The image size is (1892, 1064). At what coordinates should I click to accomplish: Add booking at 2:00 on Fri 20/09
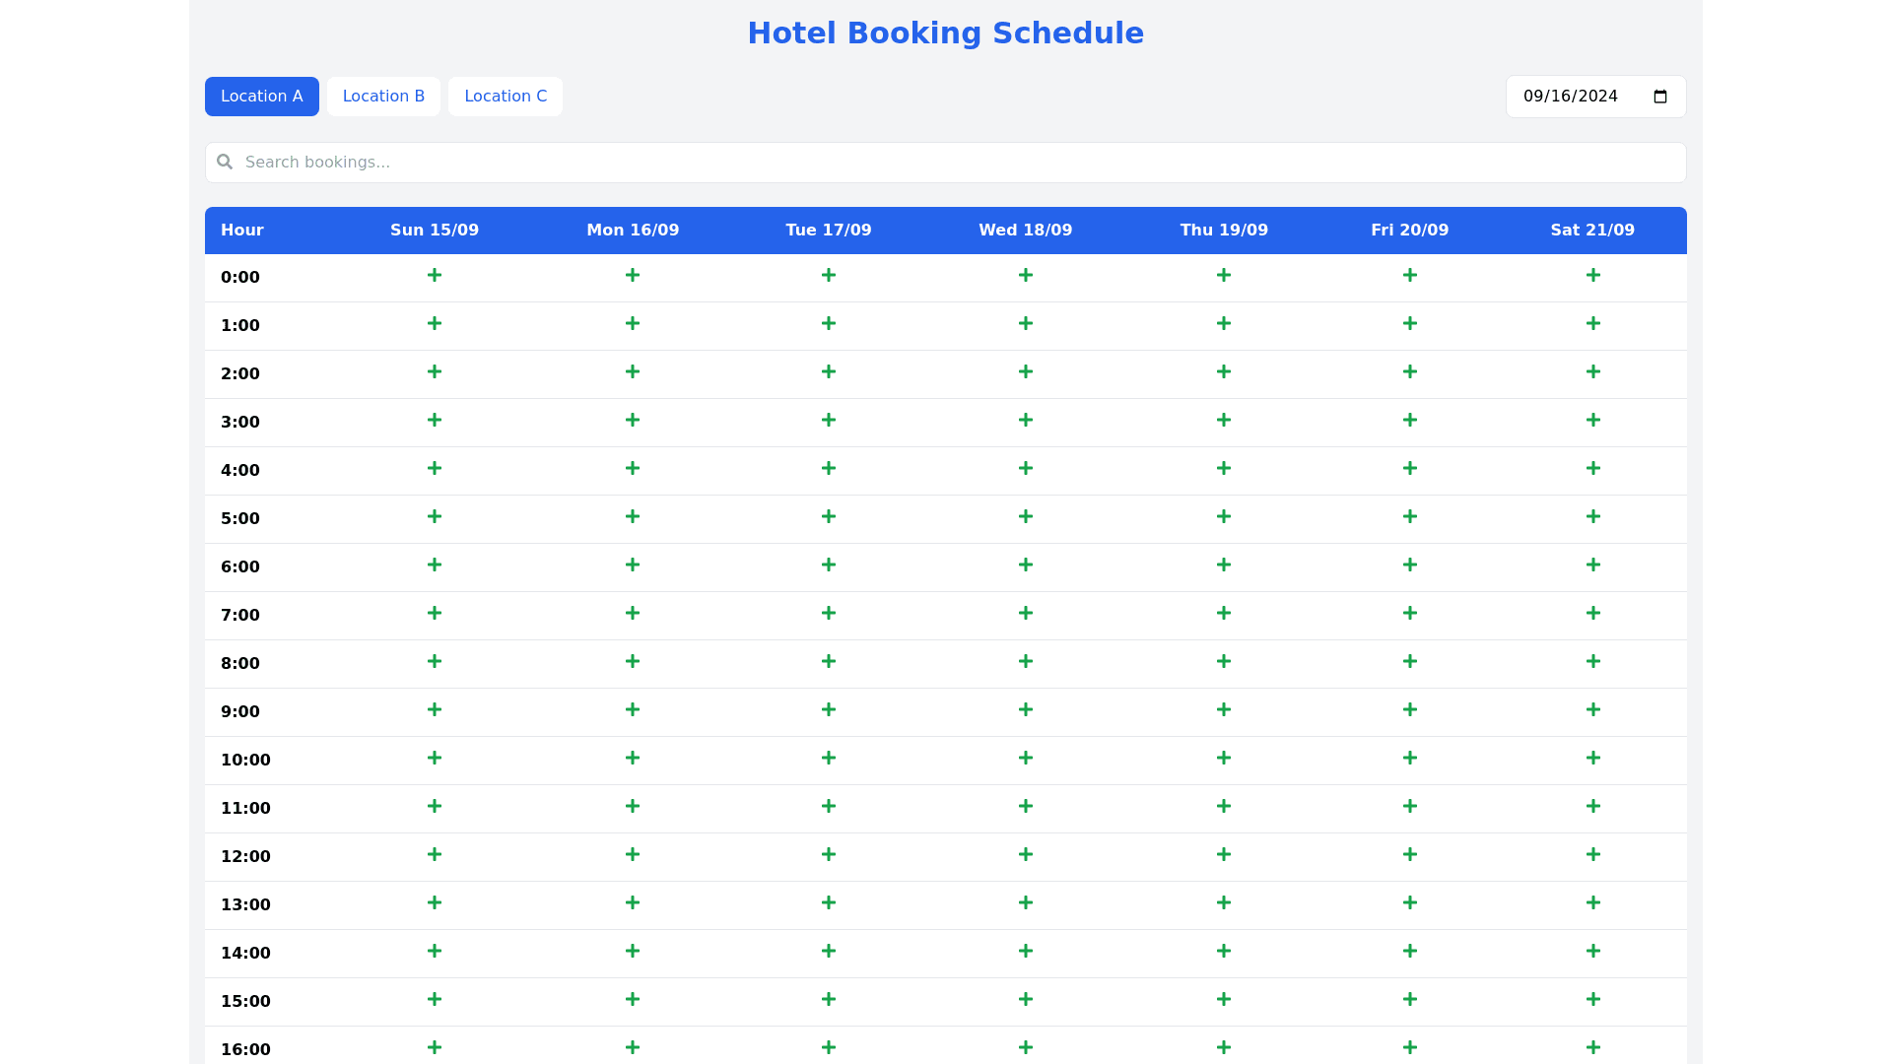(x=1410, y=372)
